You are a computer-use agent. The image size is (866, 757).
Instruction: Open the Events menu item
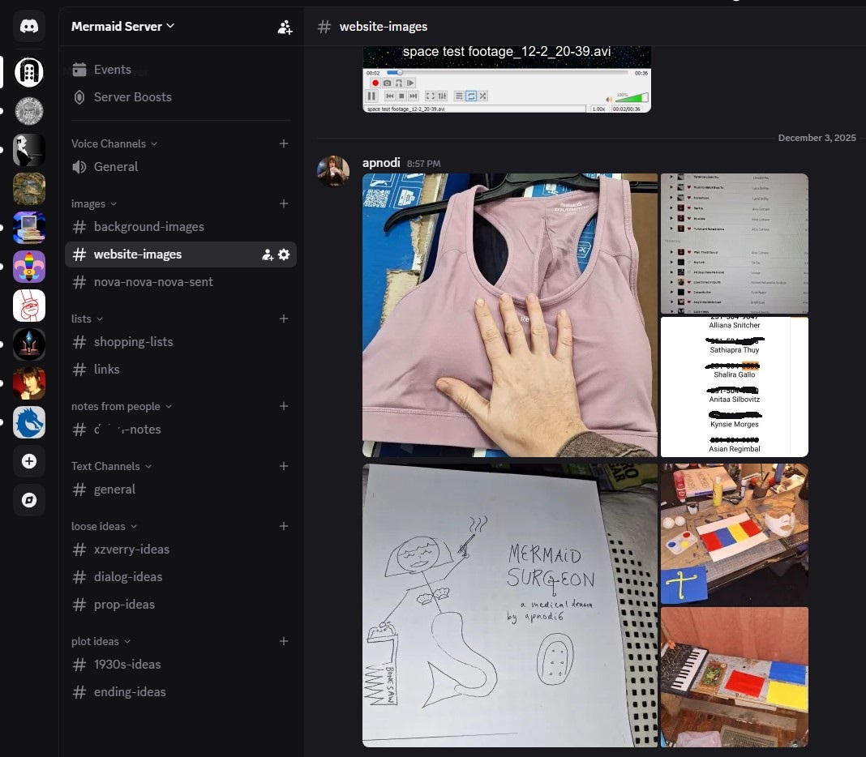point(112,70)
